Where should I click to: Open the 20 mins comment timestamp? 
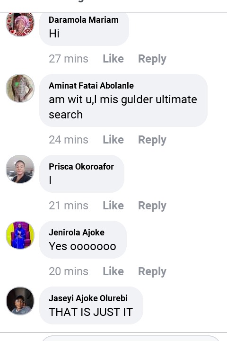pyautogui.click(x=69, y=271)
